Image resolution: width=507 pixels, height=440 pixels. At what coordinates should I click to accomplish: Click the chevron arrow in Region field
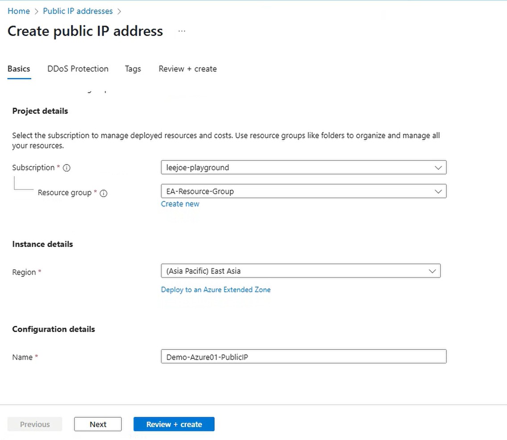coord(432,271)
